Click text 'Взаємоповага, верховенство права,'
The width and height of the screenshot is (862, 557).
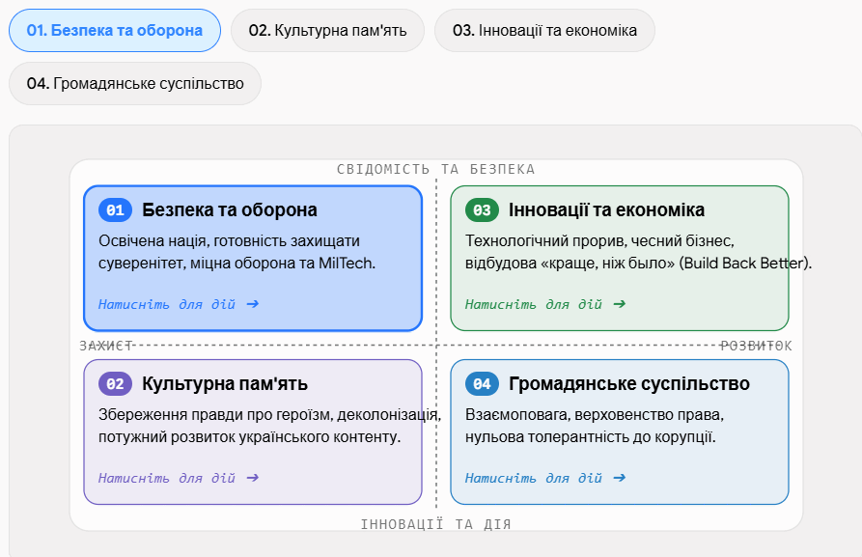[595, 414]
